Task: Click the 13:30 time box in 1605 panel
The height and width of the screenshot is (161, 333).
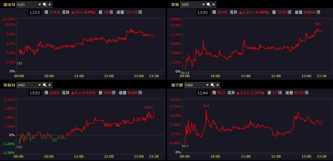Action: click(203, 12)
